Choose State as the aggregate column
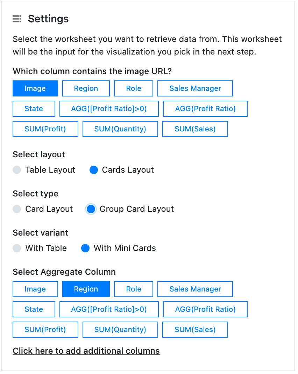This screenshot has width=298, height=374. [x=34, y=309]
